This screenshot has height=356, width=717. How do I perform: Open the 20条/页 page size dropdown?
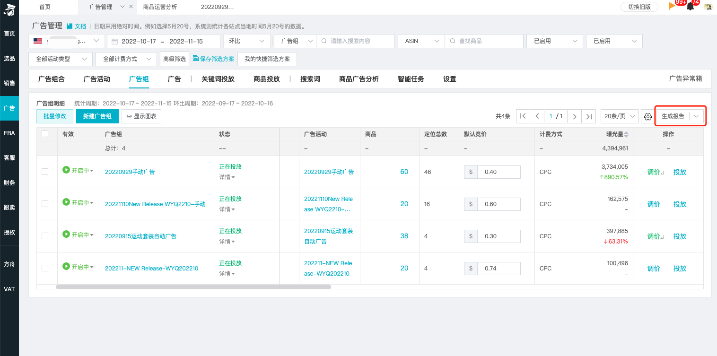tap(620, 116)
